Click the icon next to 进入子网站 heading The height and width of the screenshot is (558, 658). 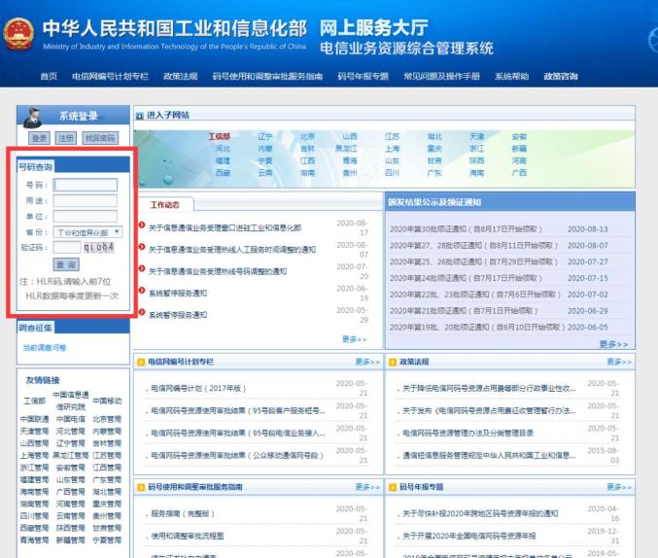(x=140, y=116)
